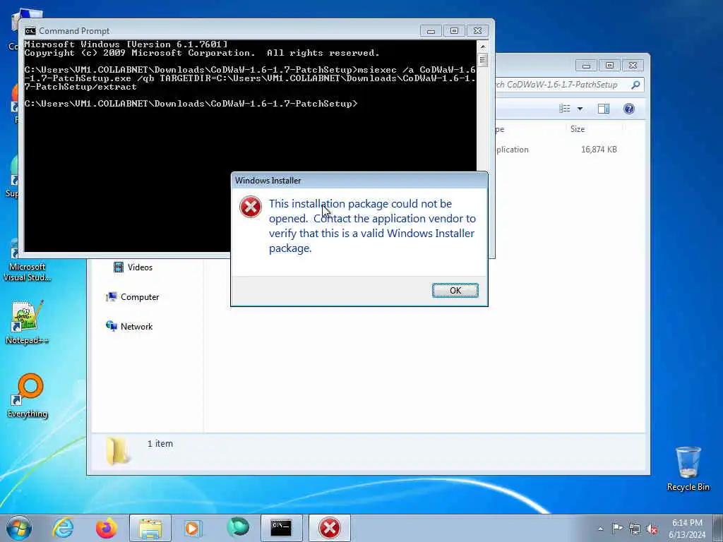Screen dimensions: 723x542
Task: Click the '1 item' status text
Action: tap(160, 443)
